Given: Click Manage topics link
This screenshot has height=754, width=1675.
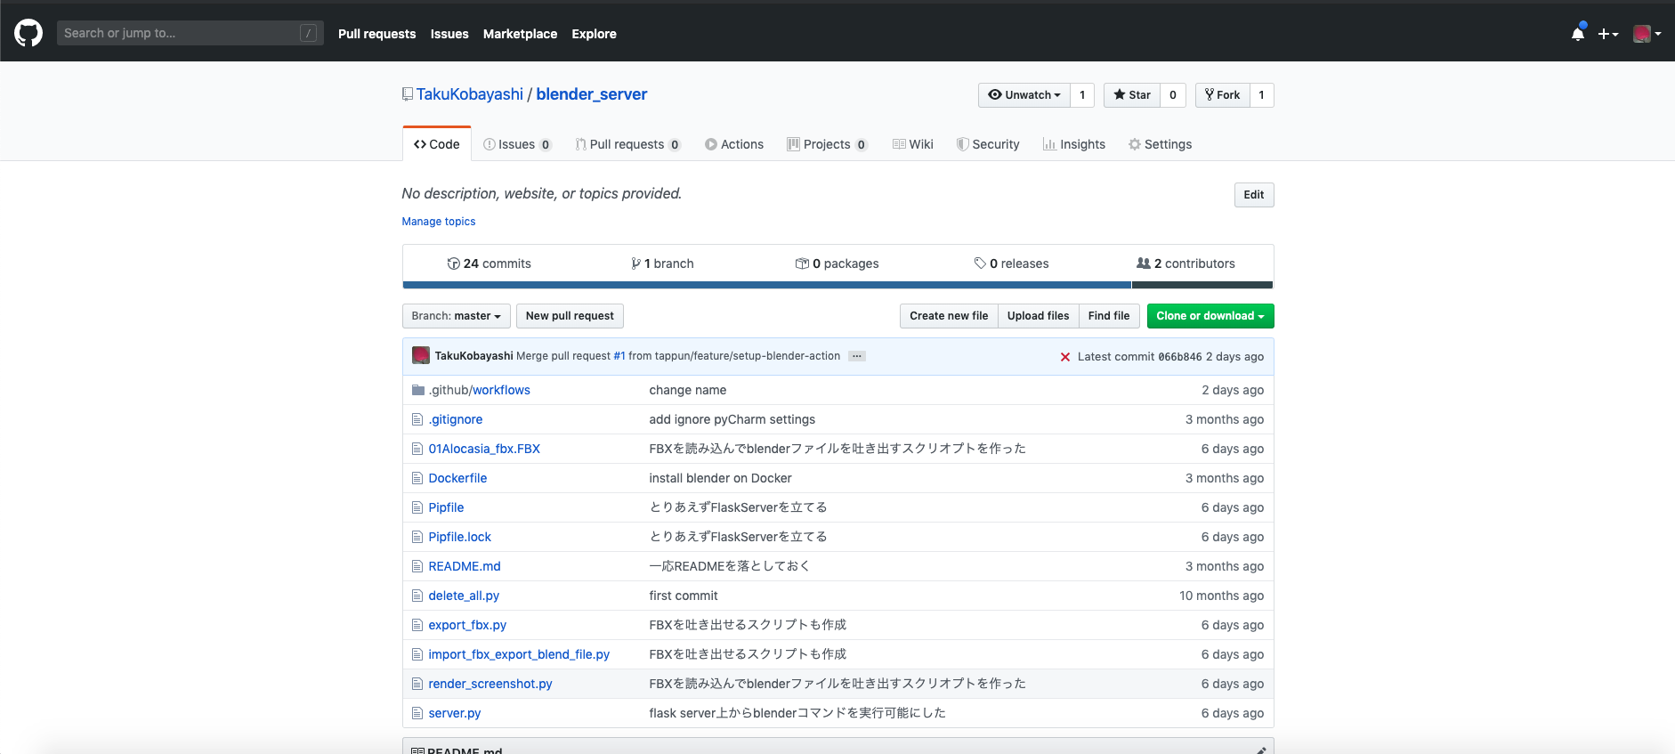Looking at the screenshot, I should (x=439, y=222).
